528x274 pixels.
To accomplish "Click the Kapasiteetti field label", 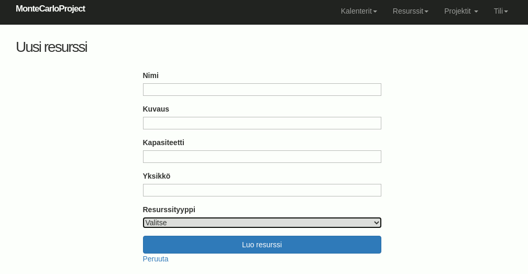I will pyautogui.click(x=163, y=143).
